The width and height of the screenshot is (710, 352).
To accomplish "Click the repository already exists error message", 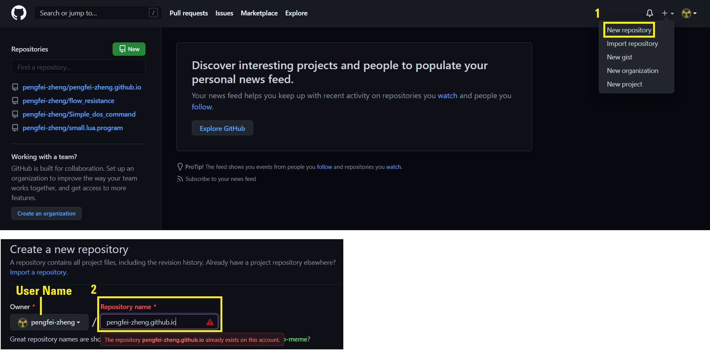I will pos(192,340).
